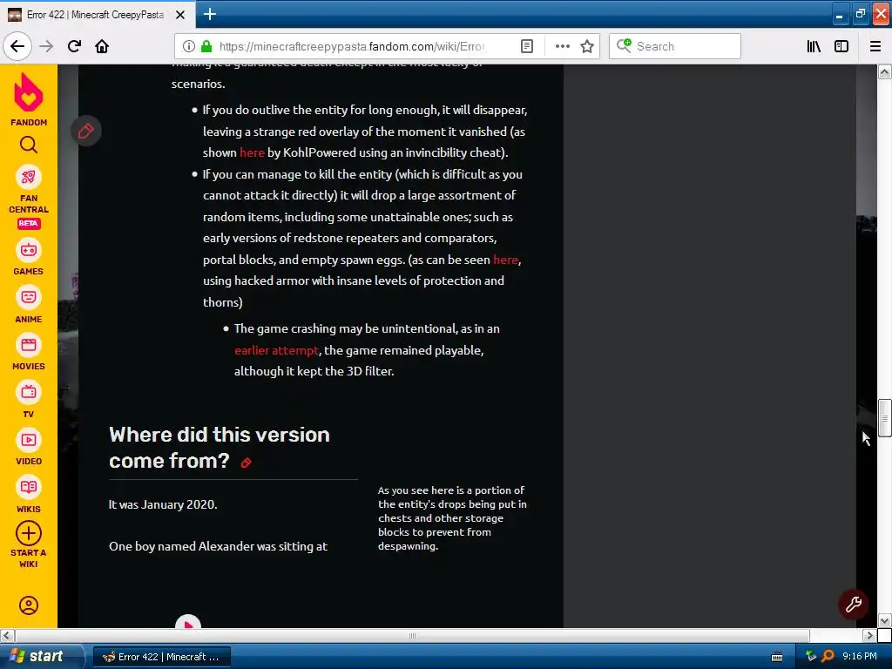This screenshot has height=669, width=892.
Task: Click the image caption about entity's drops
Action: coord(452,518)
